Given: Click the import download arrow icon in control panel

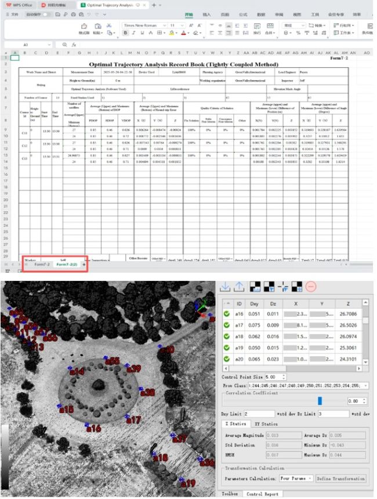Looking at the screenshot, I should pos(225,287).
